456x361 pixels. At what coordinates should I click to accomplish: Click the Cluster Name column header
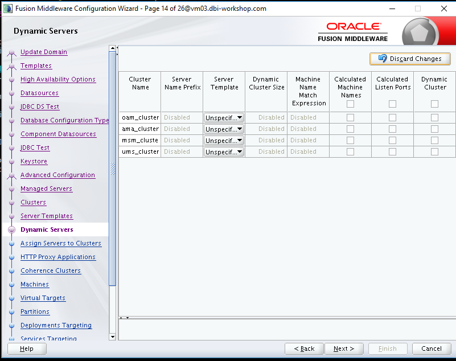(140, 92)
